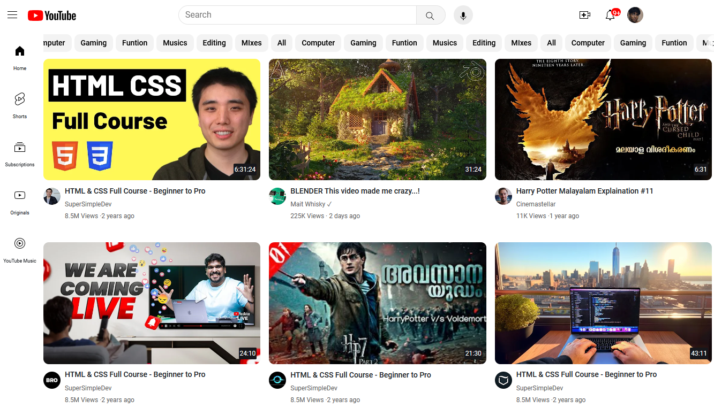
Task: Play the Blender cottage video thumbnail
Action: point(377,119)
